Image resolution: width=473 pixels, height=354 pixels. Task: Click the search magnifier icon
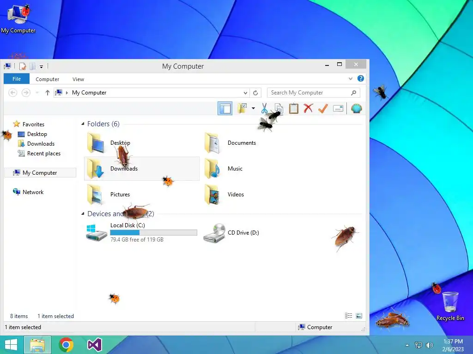coord(353,93)
